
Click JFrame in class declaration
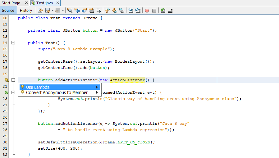90,18
